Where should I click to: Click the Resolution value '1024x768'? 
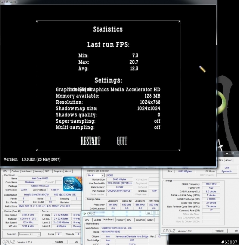coord(150,102)
